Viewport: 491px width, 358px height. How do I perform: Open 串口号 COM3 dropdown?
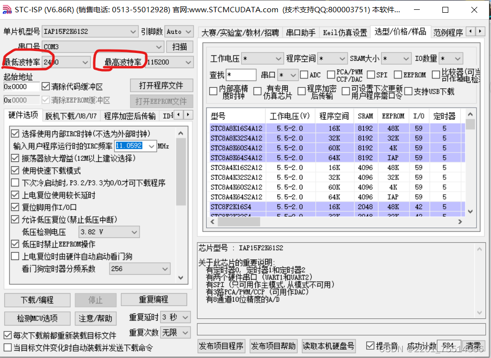pos(103,47)
